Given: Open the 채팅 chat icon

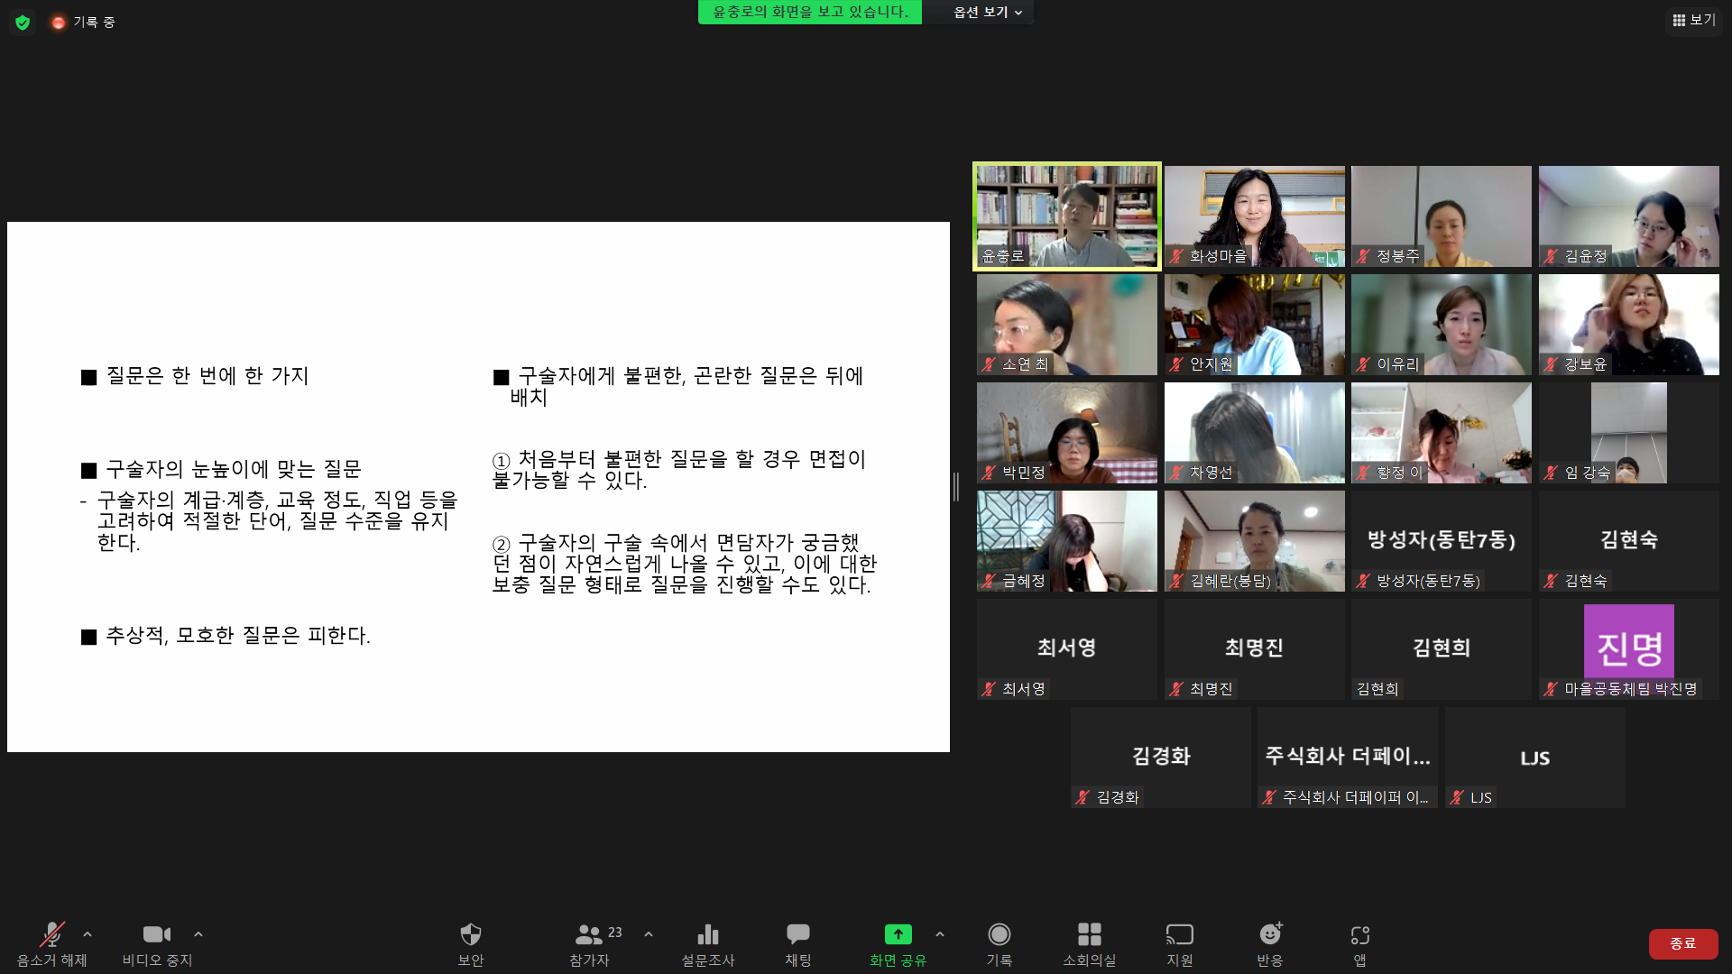Looking at the screenshot, I should coord(798,934).
